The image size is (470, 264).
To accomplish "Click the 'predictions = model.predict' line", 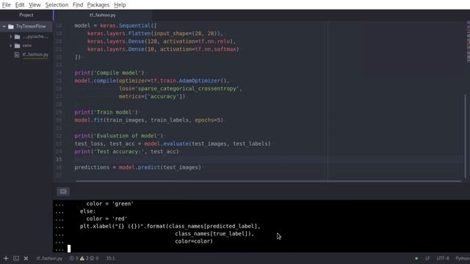I will point(138,167).
